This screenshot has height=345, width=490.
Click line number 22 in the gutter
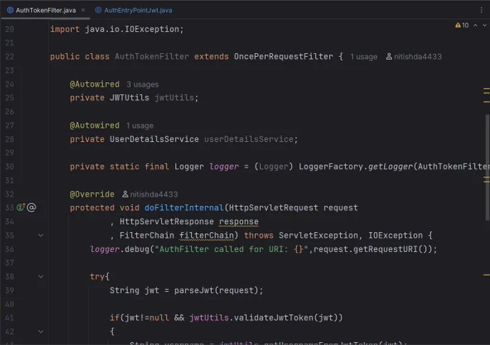click(9, 56)
